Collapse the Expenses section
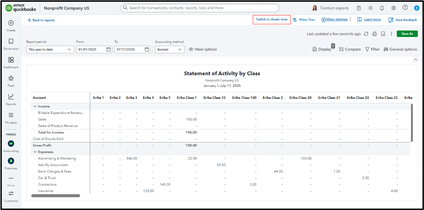This screenshot has height=210, width=424. [x=35, y=152]
